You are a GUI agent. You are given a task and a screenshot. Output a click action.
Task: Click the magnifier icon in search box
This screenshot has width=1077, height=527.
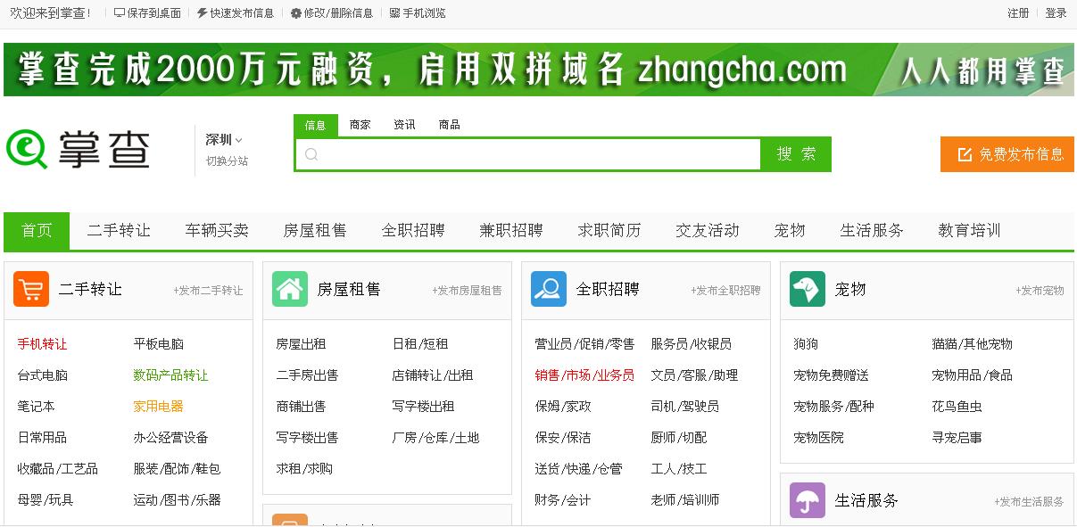click(311, 154)
